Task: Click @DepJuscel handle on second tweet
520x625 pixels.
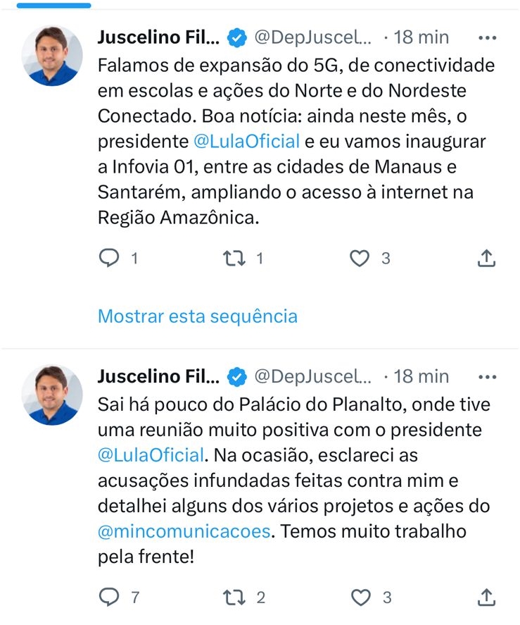Action: tap(312, 376)
